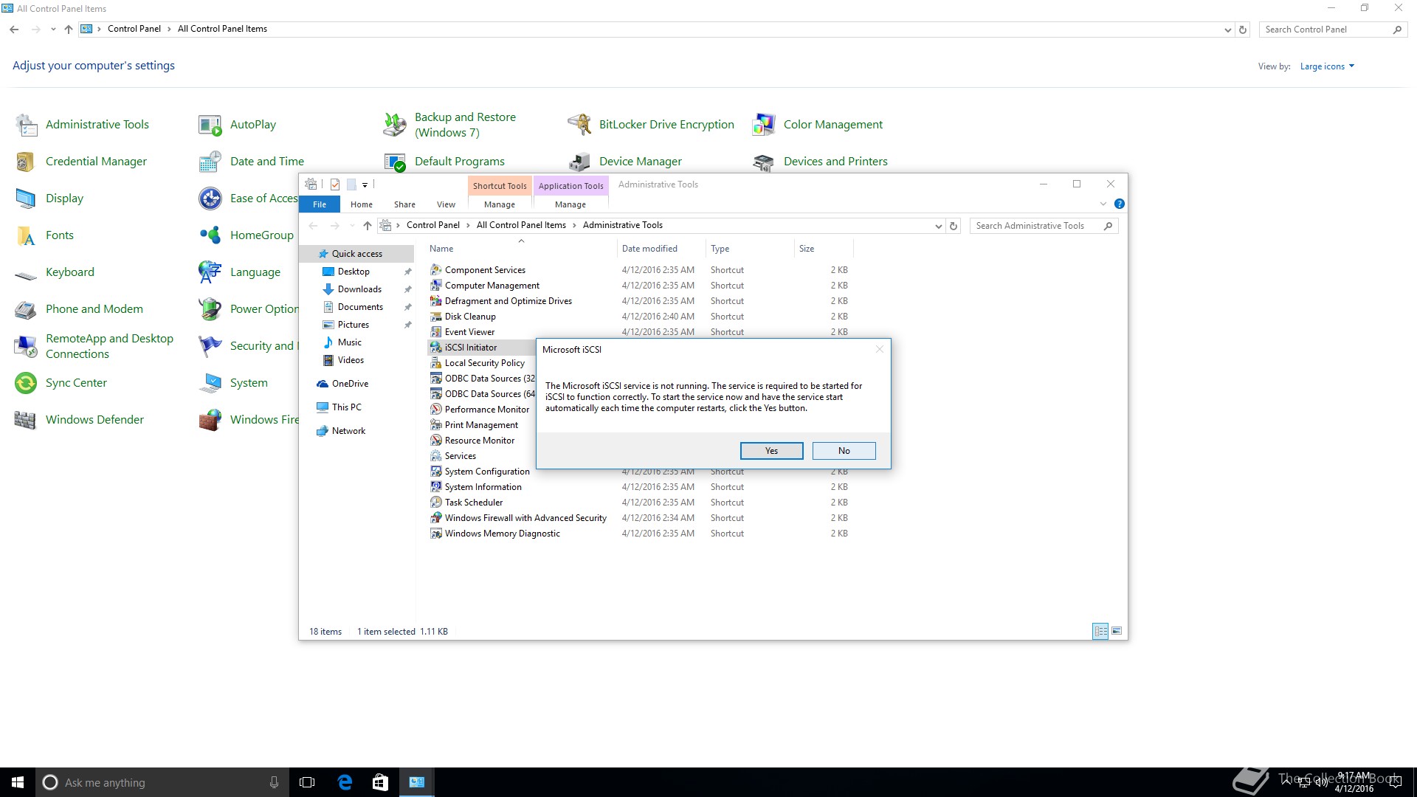Open Administrative Tools icon in Control Panel

point(27,125)
